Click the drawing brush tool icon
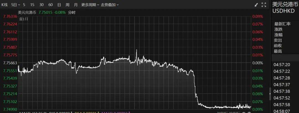This screenshot has width=299, height=113. [x=256, y=5]
